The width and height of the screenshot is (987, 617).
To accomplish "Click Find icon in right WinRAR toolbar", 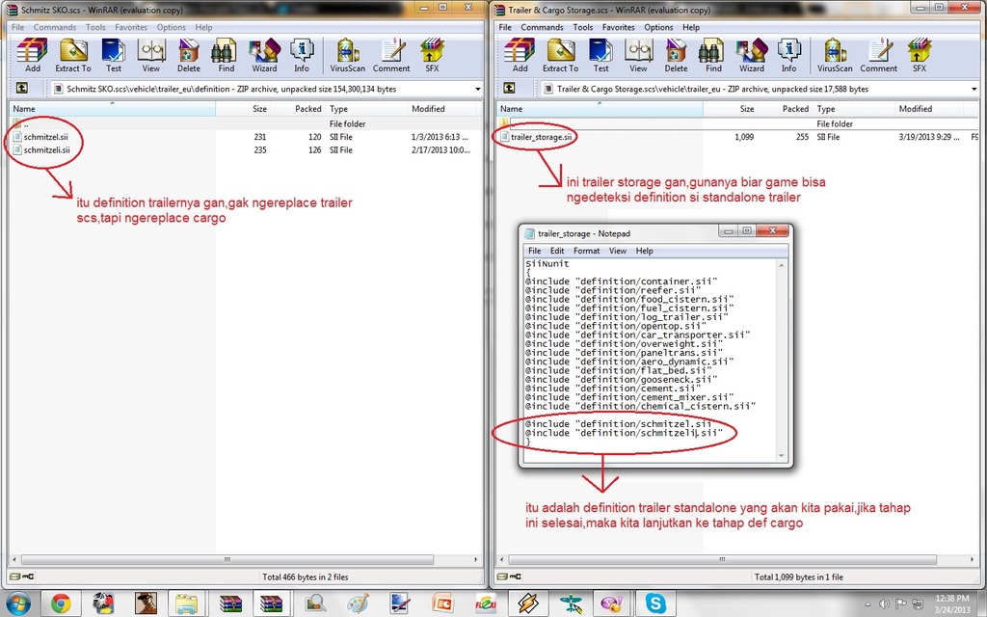I will pyautogui.click(x=713, y=55).
